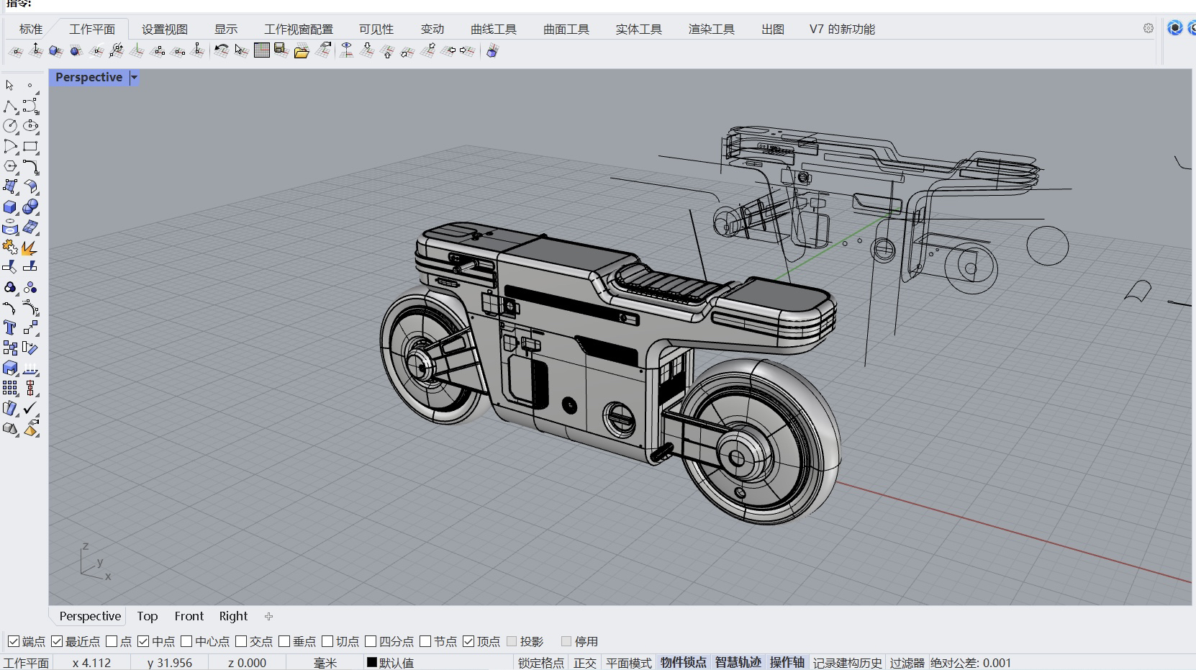Open the settings gear menu on the right
Screen dimensions: 1196x670
(x=1149, y=28)
